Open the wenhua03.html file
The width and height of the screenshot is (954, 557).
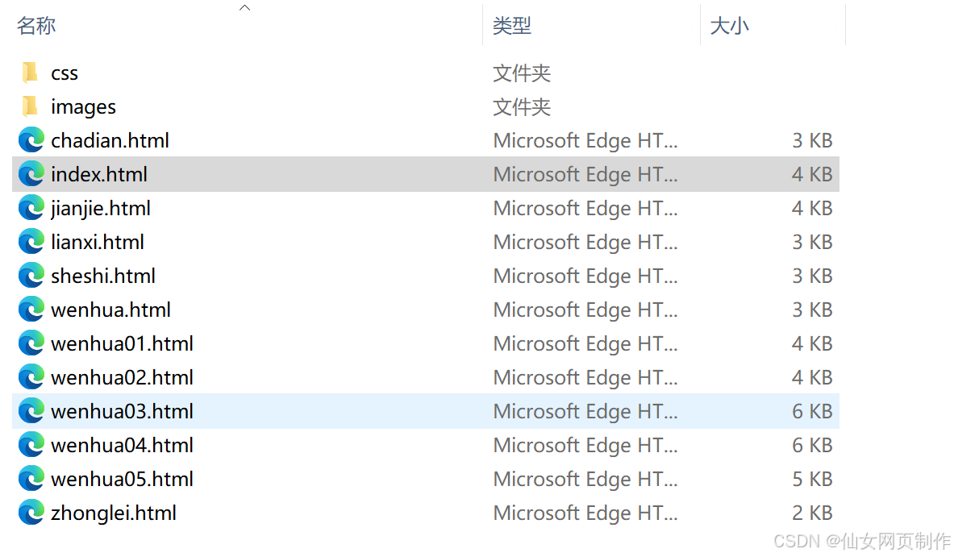pyautogui.click(x=121, y=410)
